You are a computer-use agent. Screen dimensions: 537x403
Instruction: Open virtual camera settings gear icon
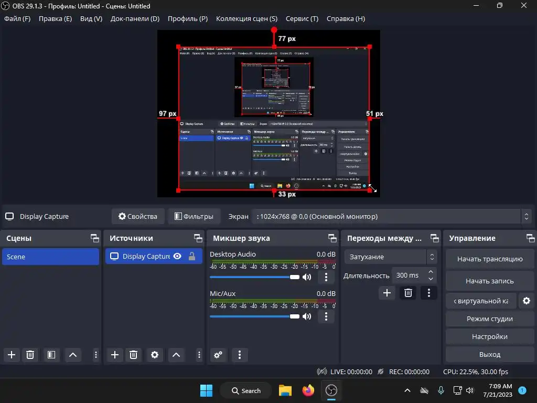tap(527, 301)
